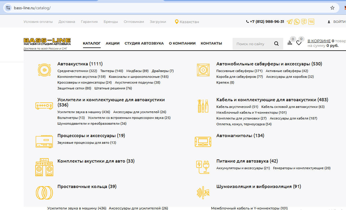Open Аккумуляторы и аксессуары (21)
Screen dimensions: 346x210
243,168
